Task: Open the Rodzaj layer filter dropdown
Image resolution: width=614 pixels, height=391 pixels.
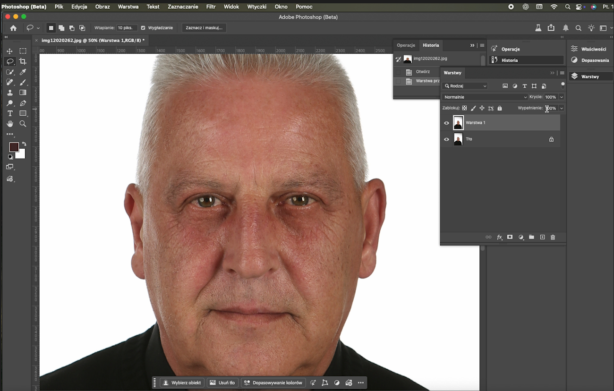Action: pyautogui.click(x=465, y=86)
